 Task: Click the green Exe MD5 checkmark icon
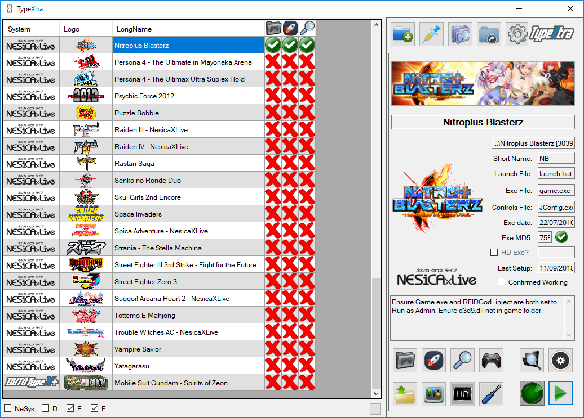[561, 237]
